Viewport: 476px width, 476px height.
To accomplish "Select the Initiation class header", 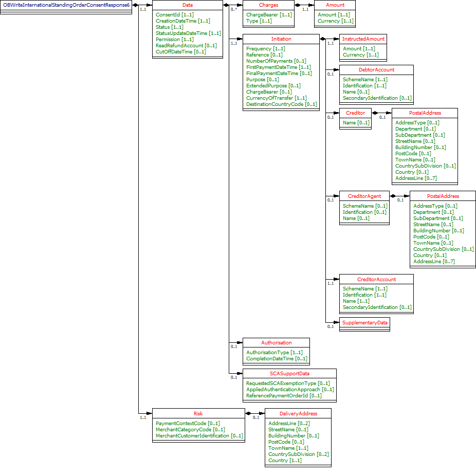I will click(x=281, y=39).
